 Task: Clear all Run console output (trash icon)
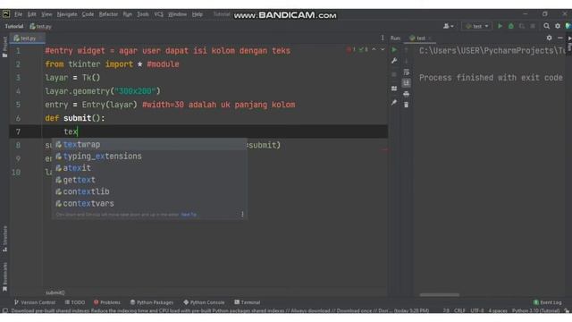click(406, 105)
